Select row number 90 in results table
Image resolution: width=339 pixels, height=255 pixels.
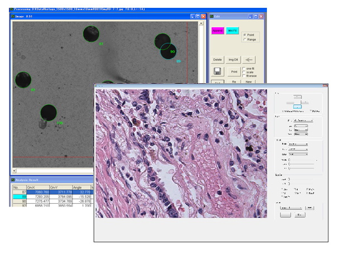point(20,201)
